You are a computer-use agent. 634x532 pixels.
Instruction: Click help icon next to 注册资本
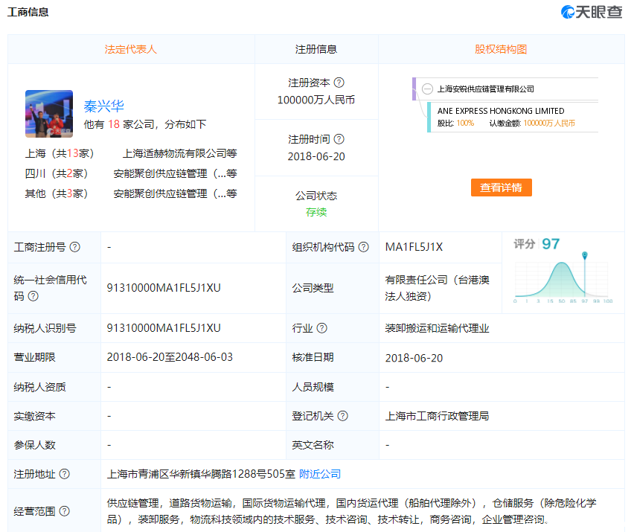339,83
